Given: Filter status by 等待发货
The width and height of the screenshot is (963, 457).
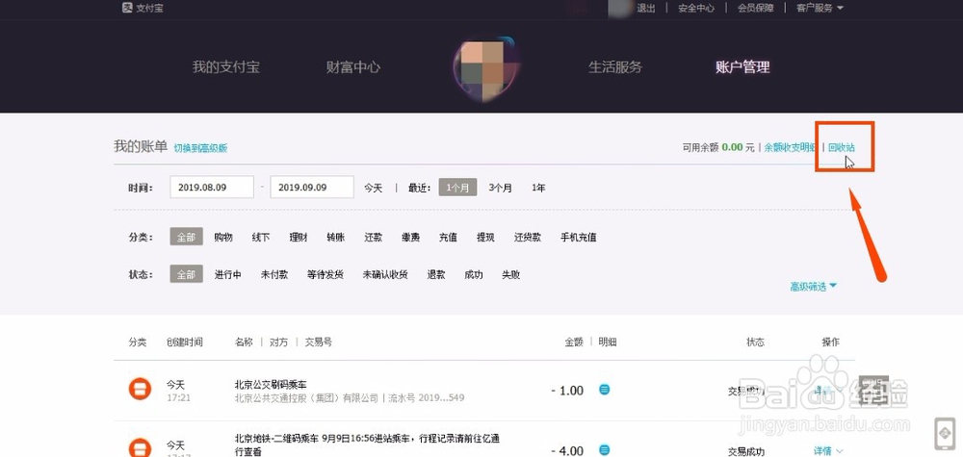Looking at the screenshot, I should pyautogui.click(x=325, y=275).
